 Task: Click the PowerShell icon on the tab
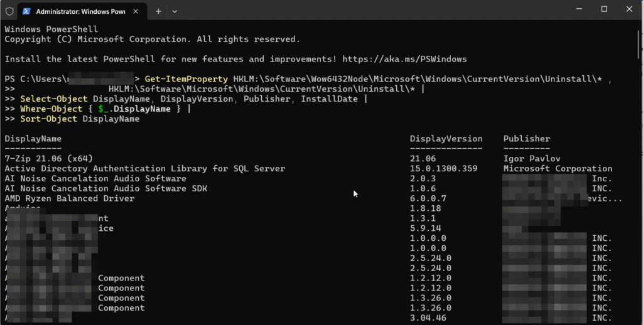(x=27, y=11)
